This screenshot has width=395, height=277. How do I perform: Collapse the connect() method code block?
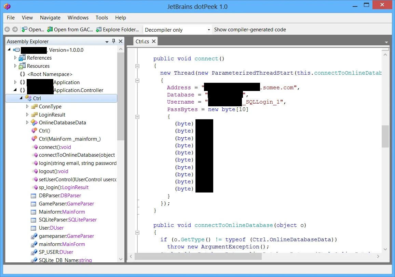pyautogui.click(x=137, y=66)
